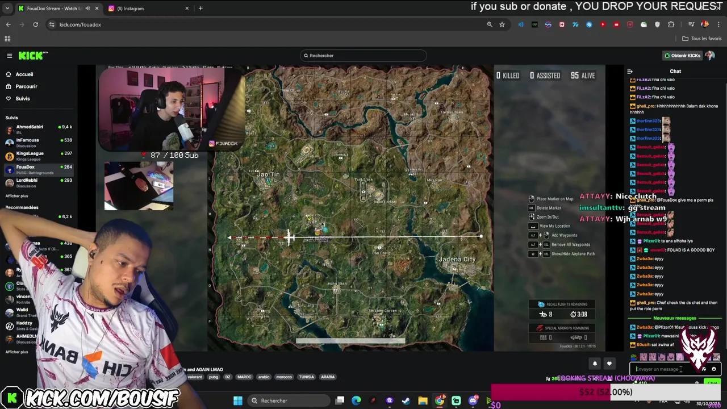Viewport: 727px width, 409px height.
Task: Open AhmedSabiri's followed channel
Action: pos(39,129)
